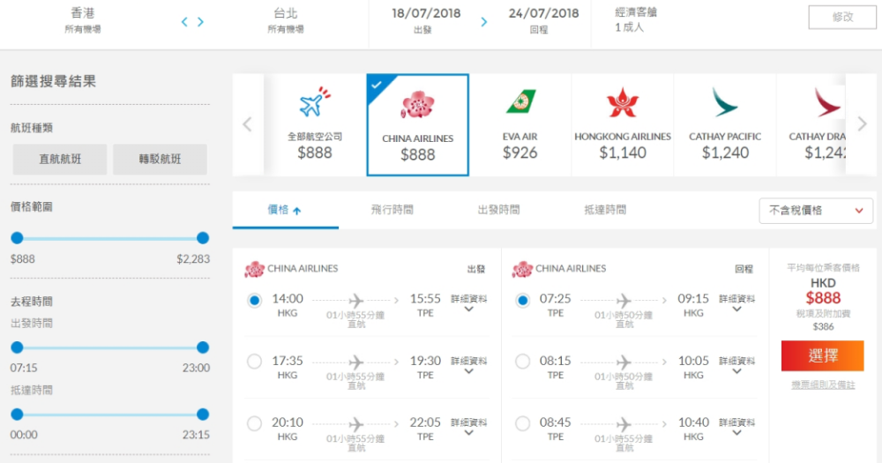
Task: Advance the return date with arrow after 18/07/2018
Action: click(x=483, y=23)
